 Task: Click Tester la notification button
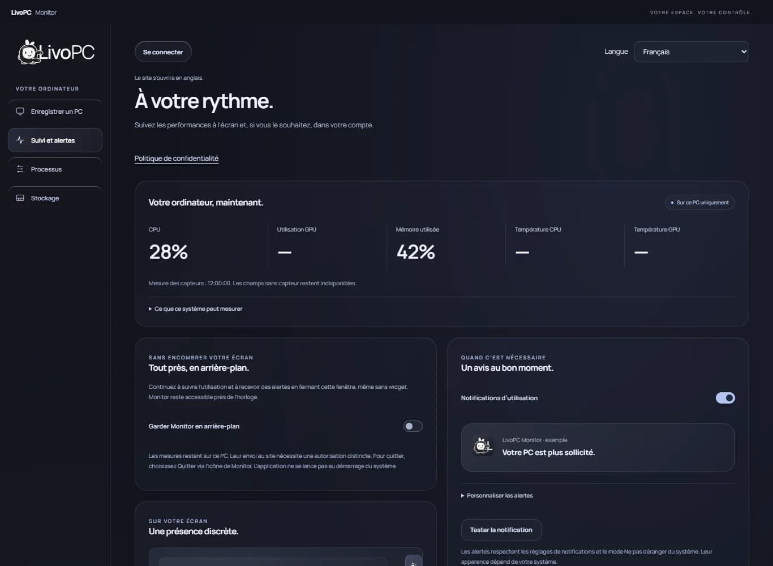[x=501, y=530]
